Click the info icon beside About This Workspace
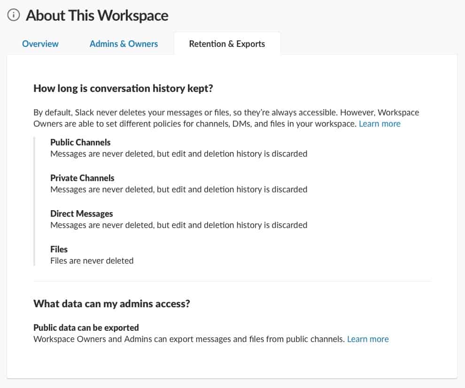Viewport: 465px width, 388px height. coord(14,15)
